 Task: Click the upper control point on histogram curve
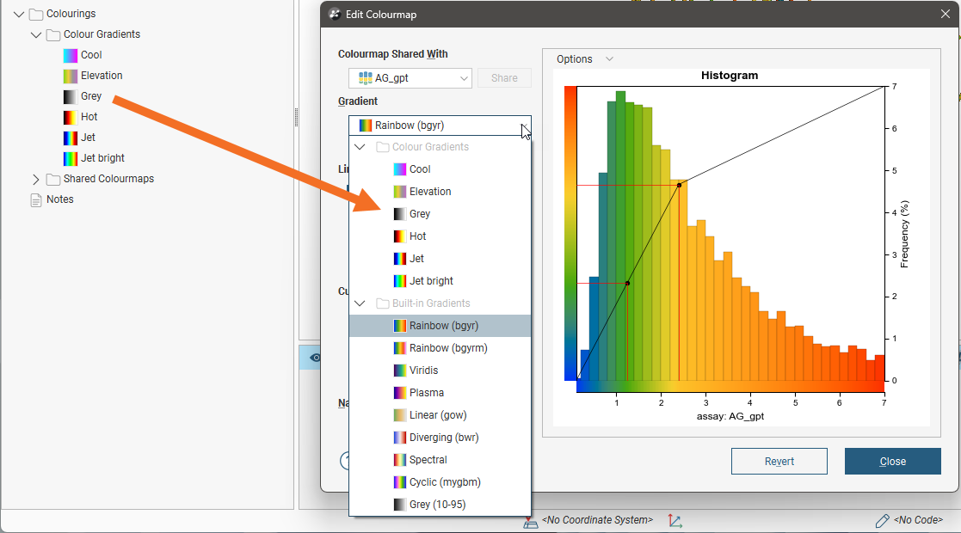[679, 185]
